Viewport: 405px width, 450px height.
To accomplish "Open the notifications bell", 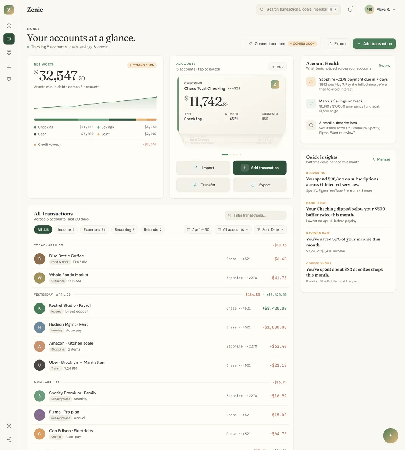I will pyautogui.click(x=350, y=10).
